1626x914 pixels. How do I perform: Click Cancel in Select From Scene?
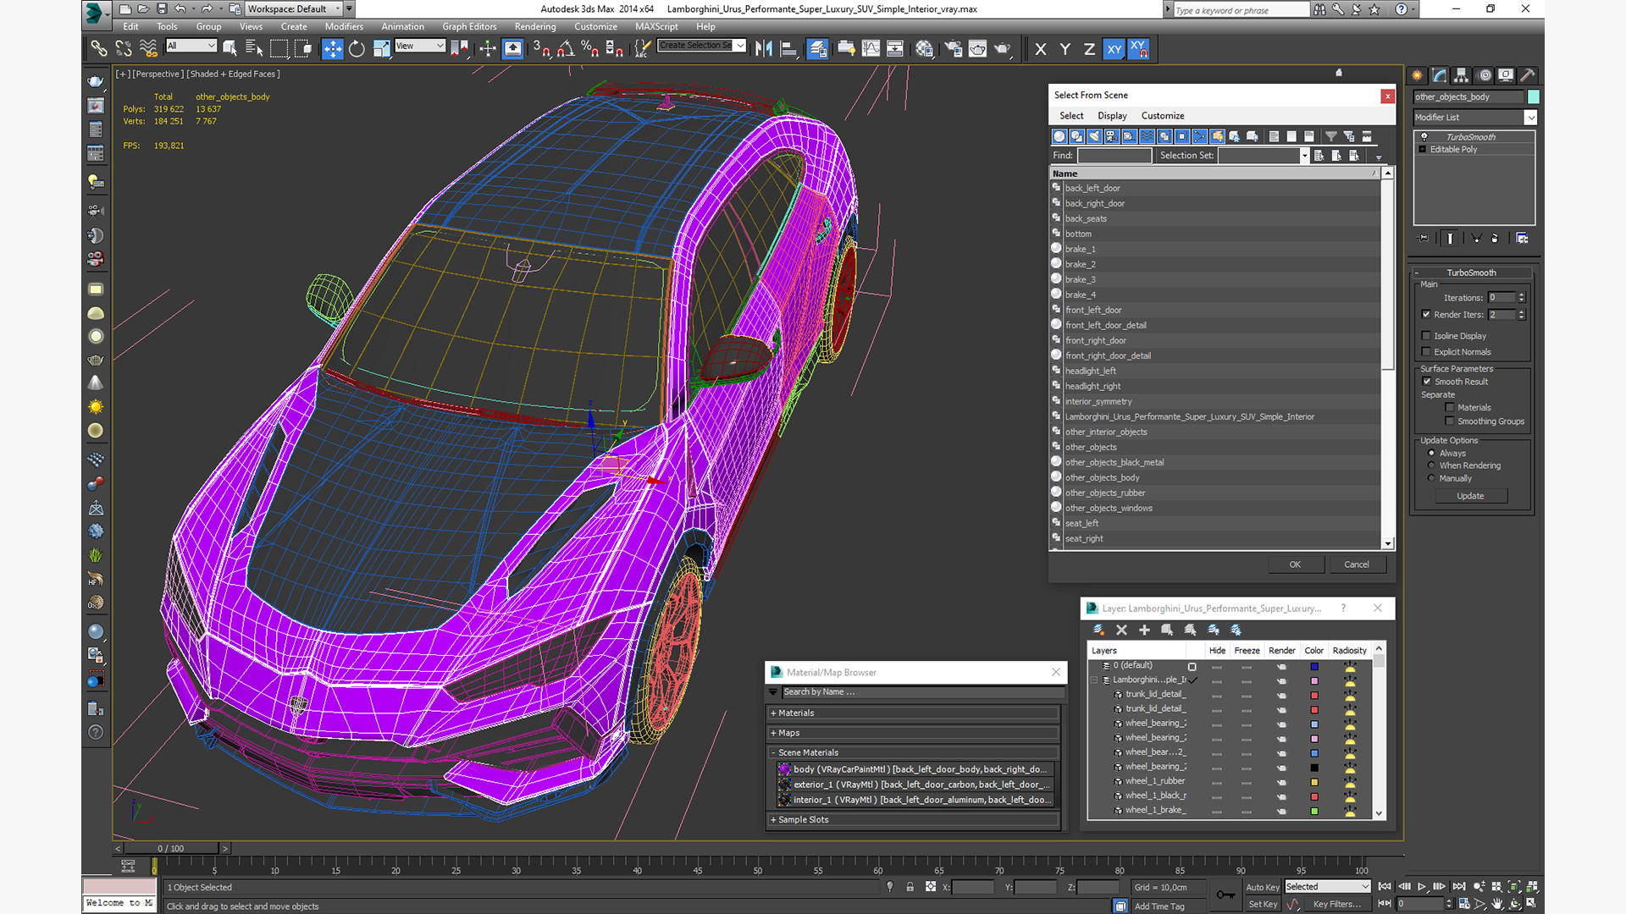1356,564
